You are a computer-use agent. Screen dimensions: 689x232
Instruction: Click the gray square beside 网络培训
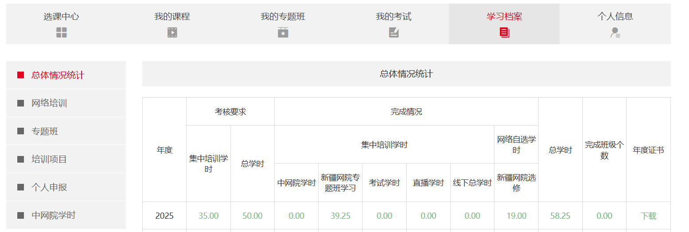21,103
